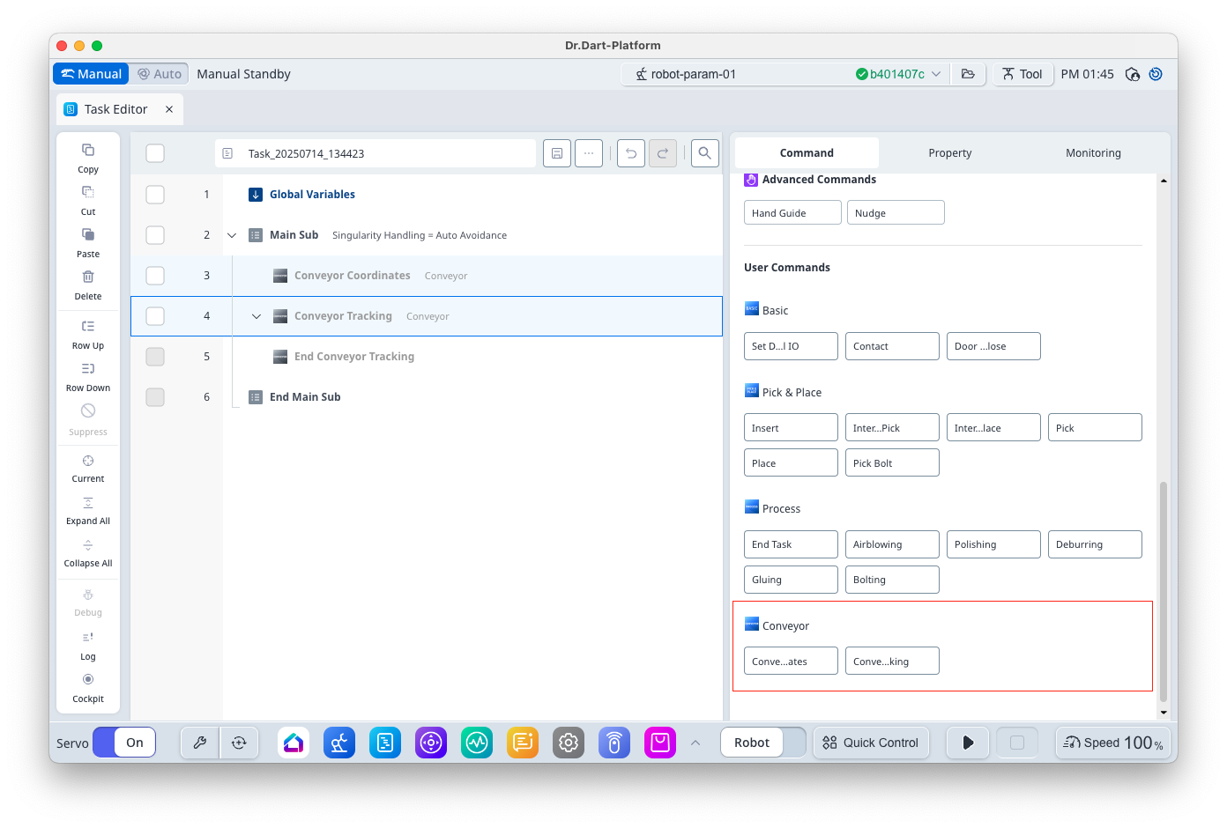Click the search magnifier icon
The width and height of the screenshot is (1227, 828).
705,153
